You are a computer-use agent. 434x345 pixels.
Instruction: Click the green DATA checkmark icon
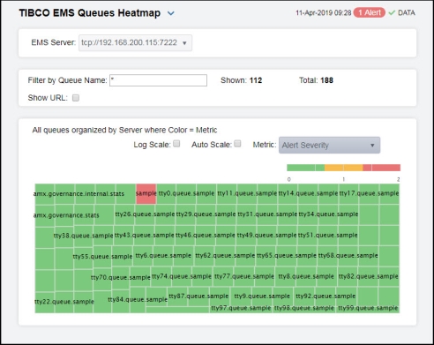[x=392, y=13]
